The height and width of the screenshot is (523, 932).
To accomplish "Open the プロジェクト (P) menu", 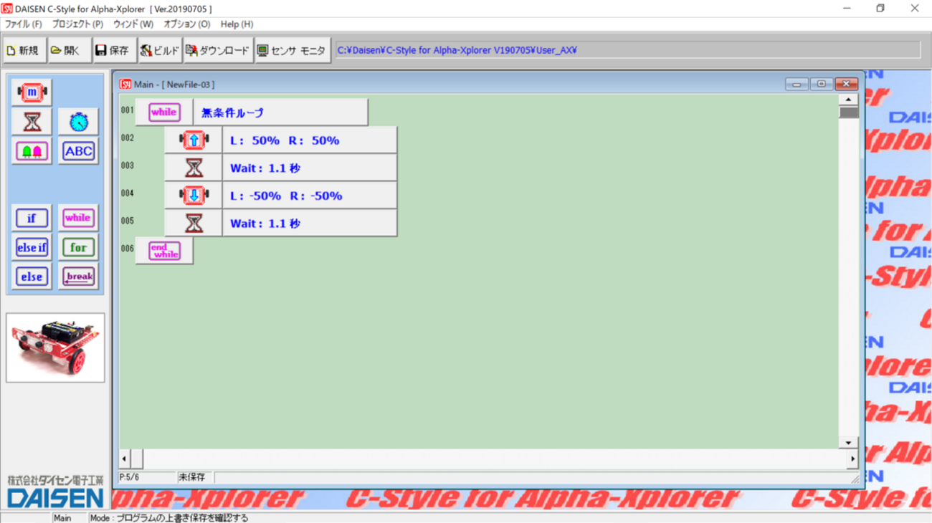I will pyautogui.click(x=77, y=24).
